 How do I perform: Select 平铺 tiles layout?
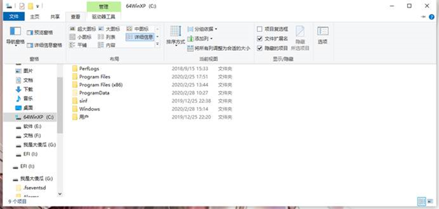78,45
